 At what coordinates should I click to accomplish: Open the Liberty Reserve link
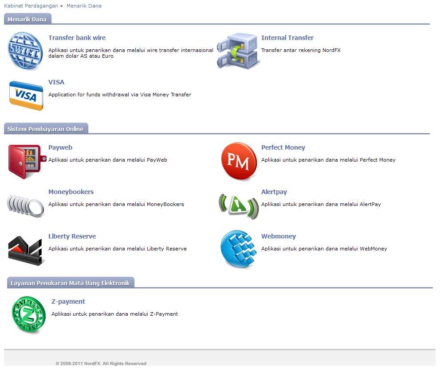pos(72,236)
